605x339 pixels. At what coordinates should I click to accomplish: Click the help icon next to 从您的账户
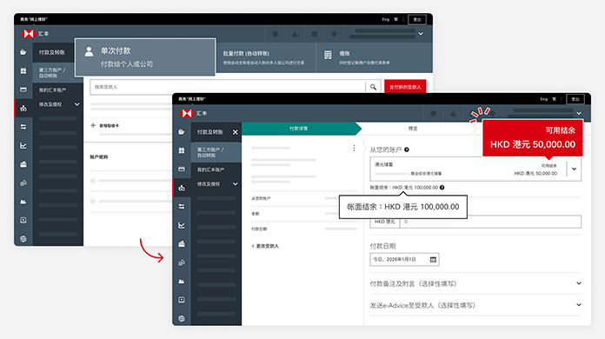[x=407, y=150]
